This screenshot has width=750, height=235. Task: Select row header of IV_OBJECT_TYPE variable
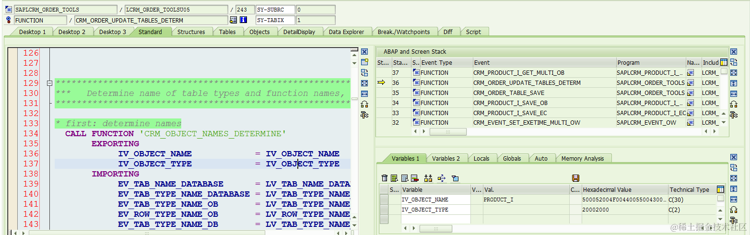point(384,210)
